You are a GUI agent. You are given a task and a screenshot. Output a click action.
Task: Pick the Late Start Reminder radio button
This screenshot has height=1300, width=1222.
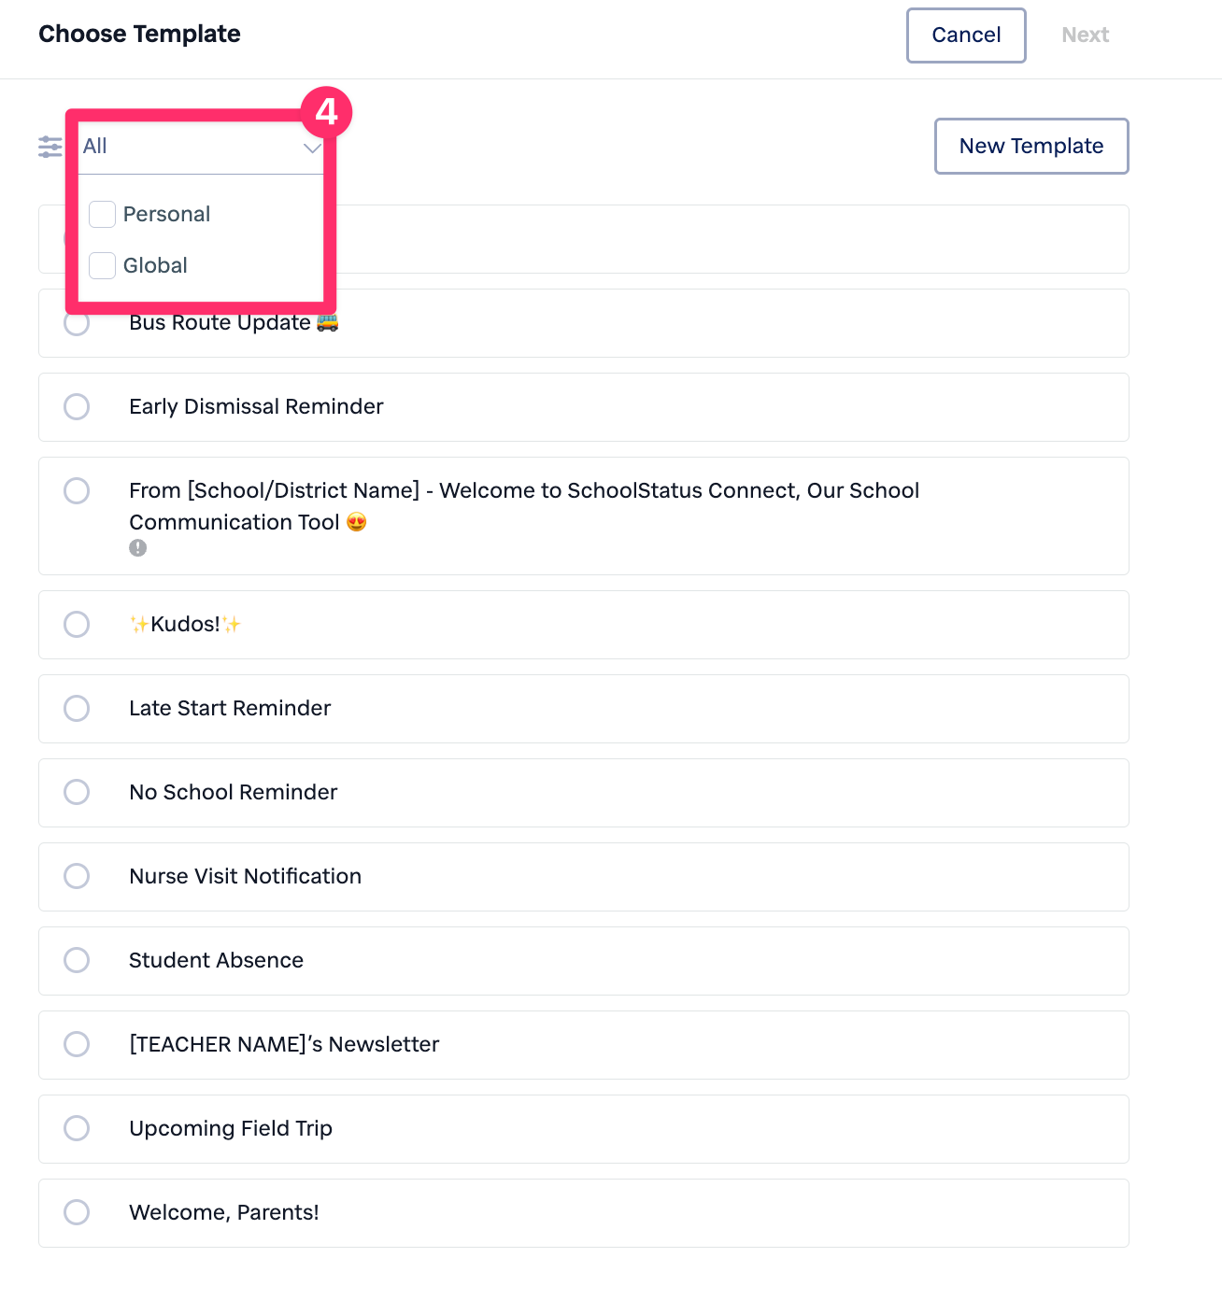click(77, 709)
